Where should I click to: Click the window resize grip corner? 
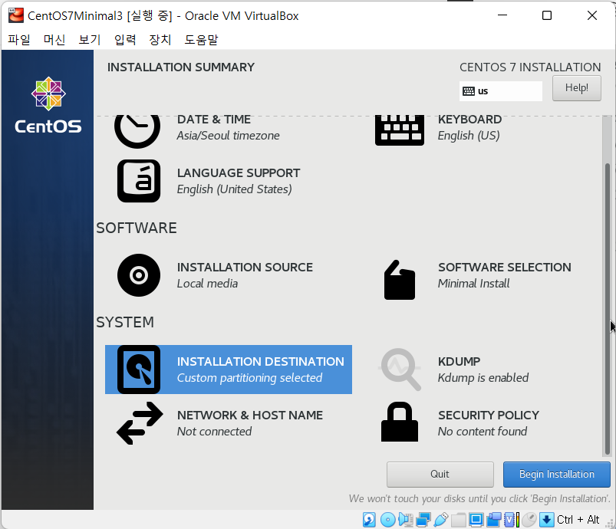point(610,524)
